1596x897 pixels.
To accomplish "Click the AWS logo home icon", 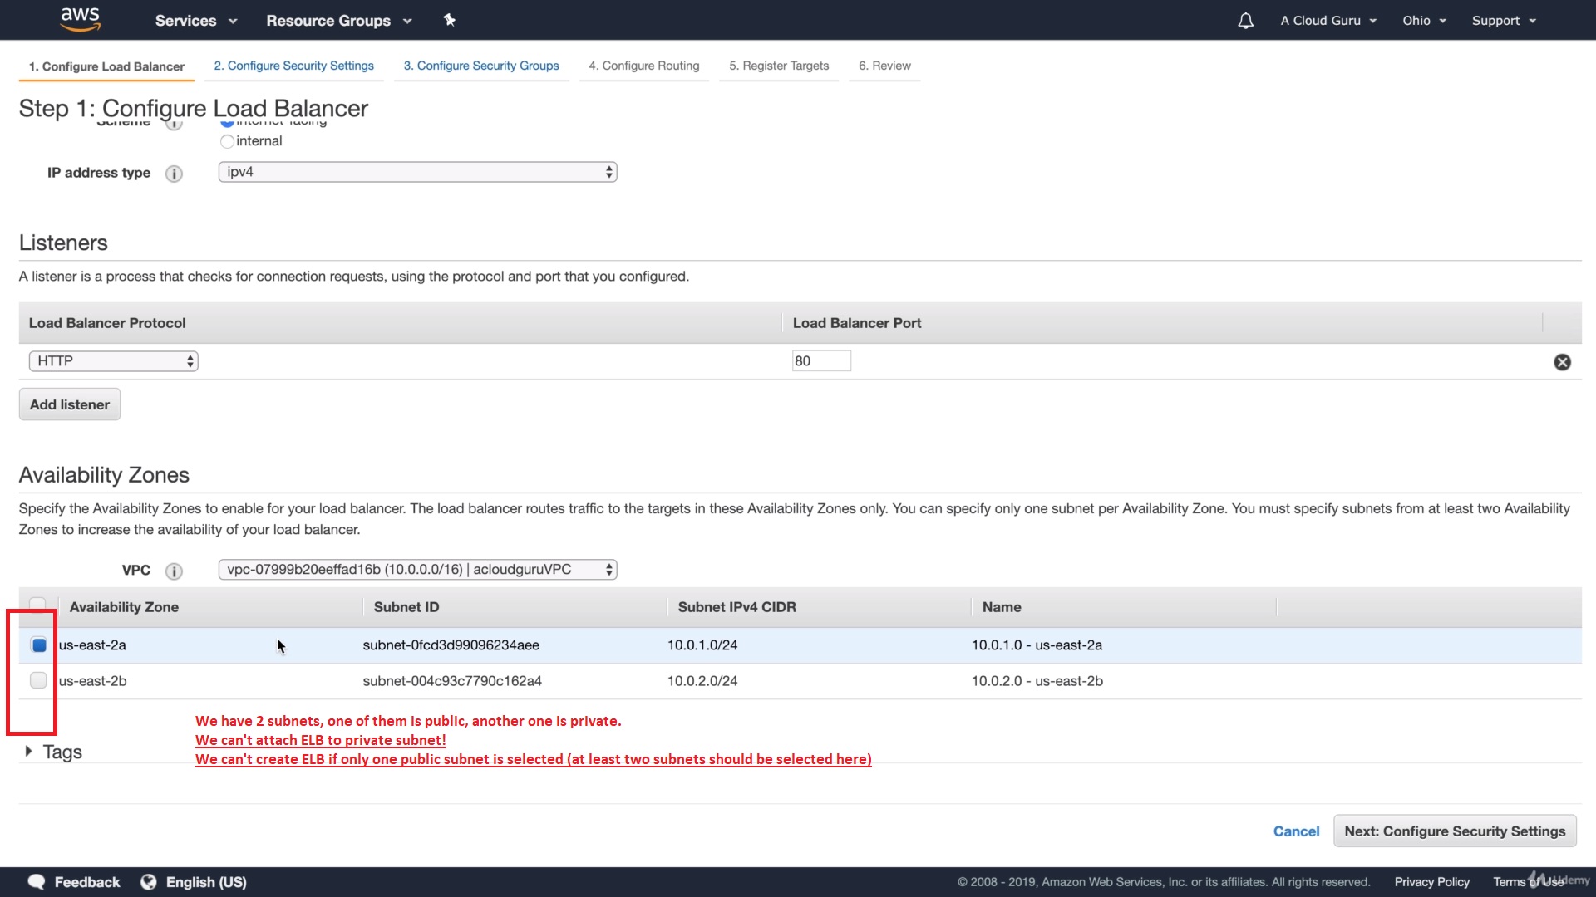I will (81, 19).
